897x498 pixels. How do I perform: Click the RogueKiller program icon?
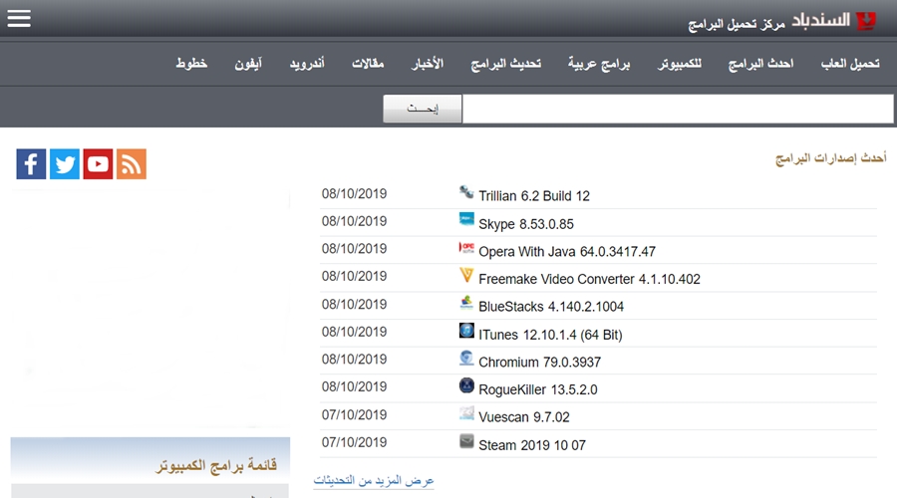[466, 385]
